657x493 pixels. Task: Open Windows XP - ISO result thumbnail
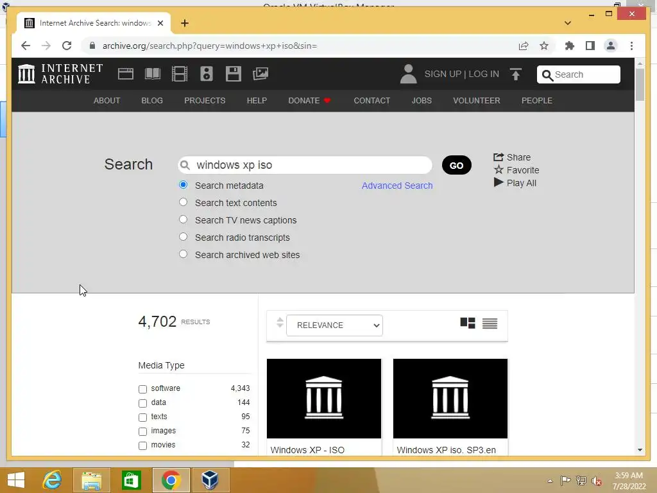coord(324,398)
